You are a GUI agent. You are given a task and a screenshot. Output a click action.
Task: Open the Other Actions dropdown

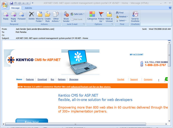point(56,17)
